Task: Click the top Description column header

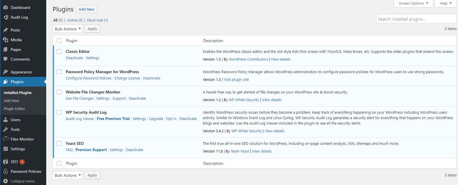Action: pyautogui.click(x=213, y=41)
